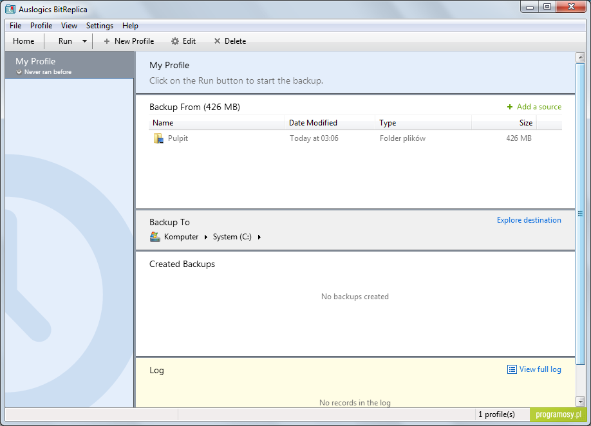Click the Pulpit folder icon
Viewport: 591px width, 426px height.
pos(158,138)
